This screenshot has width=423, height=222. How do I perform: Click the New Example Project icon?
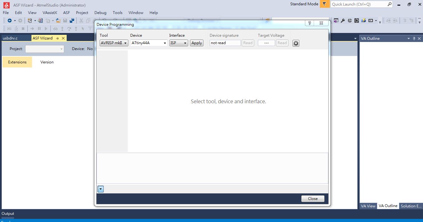point(40,21)
